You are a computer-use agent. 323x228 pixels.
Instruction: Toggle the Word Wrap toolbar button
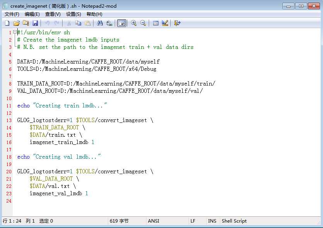click(122, 23)
